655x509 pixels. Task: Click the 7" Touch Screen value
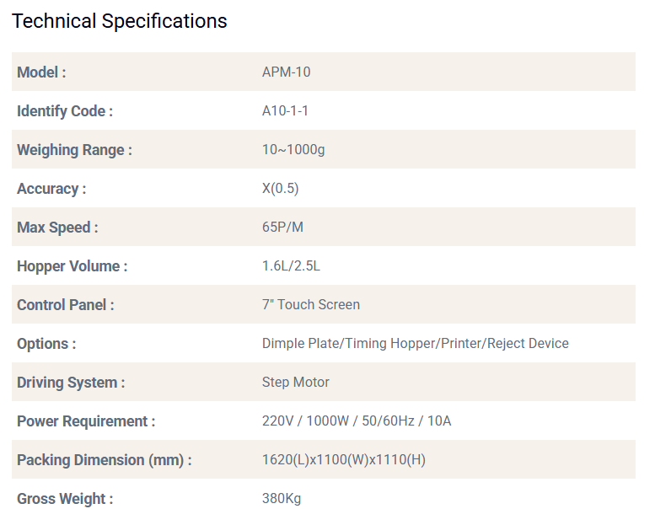311,305
